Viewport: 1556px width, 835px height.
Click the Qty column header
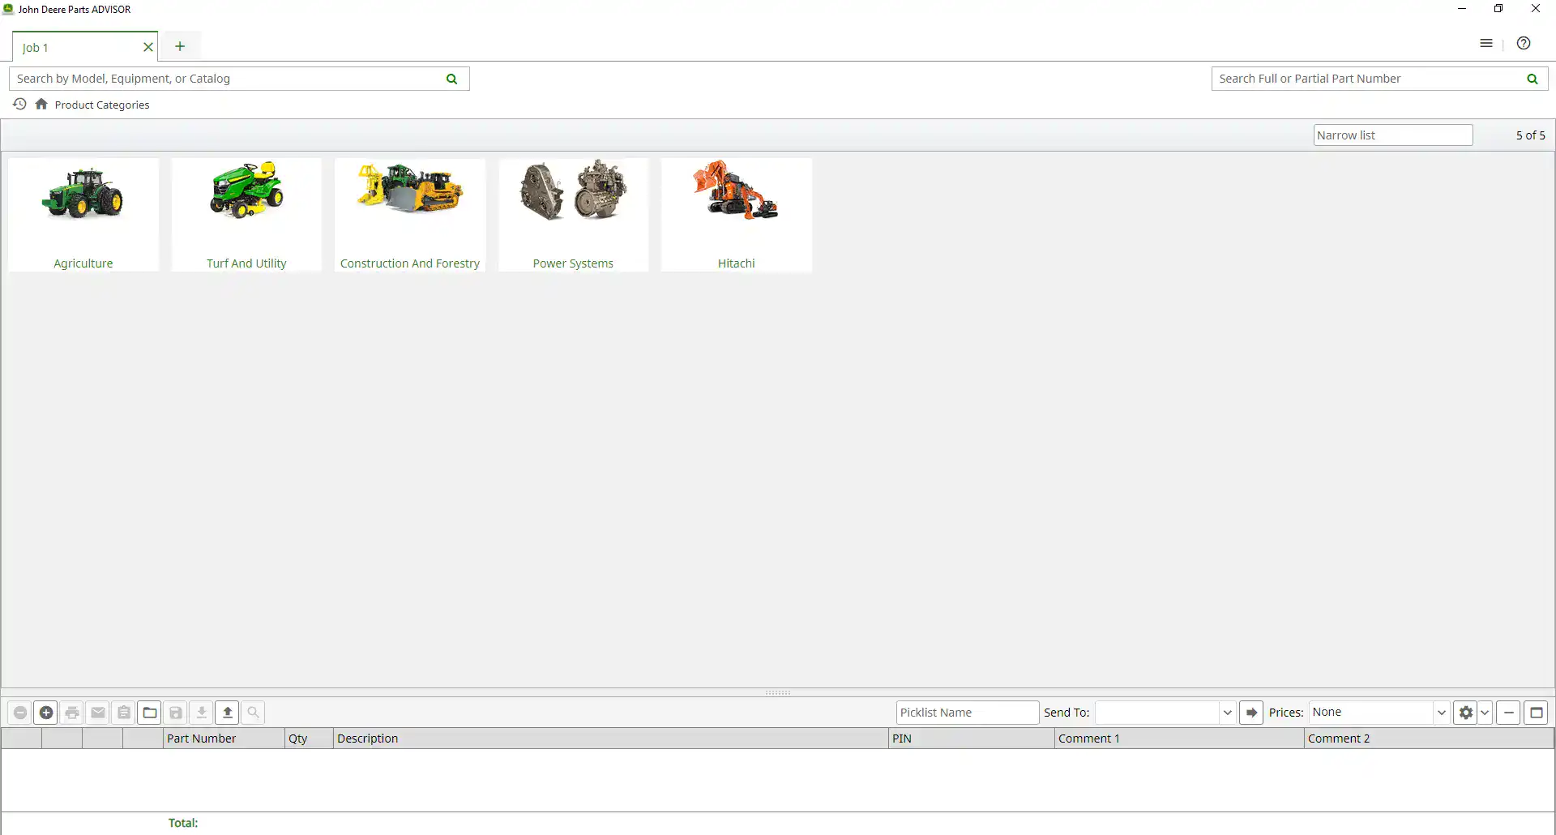click(x=309, y=739)
